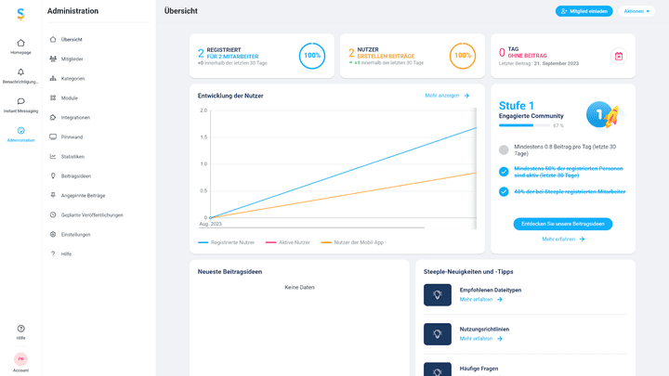Open the Benachrichtigungen bell icon
669x376 pixels.
point(20,72)
